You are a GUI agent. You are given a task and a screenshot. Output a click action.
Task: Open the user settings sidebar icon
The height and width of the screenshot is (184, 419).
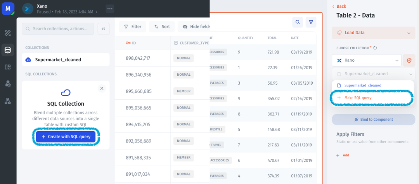point(8,84)
